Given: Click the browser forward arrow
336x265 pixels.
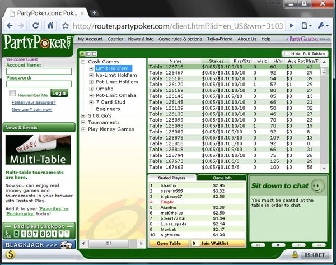Looking at the screenshot, I should [21, 26].
